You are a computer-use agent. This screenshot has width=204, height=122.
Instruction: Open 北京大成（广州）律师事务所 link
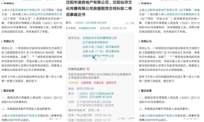tap(101, 51)
